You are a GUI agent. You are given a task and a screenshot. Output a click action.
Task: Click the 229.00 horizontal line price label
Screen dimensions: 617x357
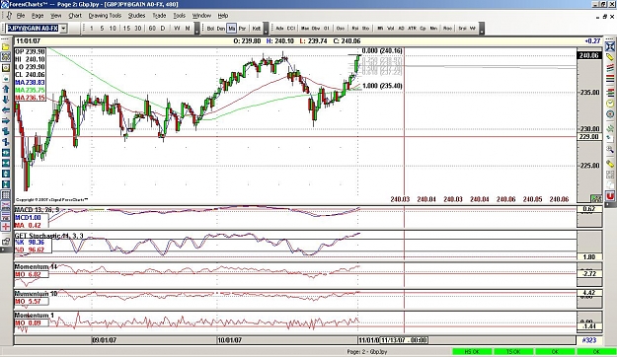589,137
